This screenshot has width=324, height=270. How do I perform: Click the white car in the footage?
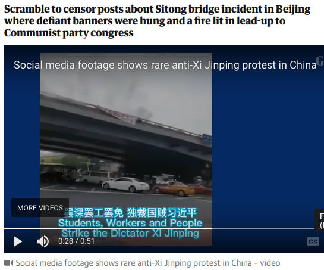pyautogui.click(x=125, y=184)
